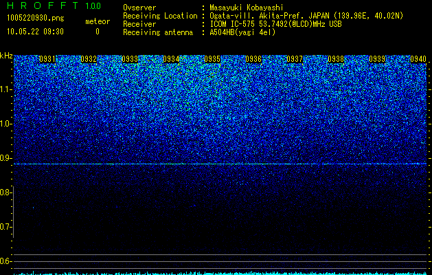Click the 0934 time marker
This screenshot has height=275, width=432.
tap(171, 59)
